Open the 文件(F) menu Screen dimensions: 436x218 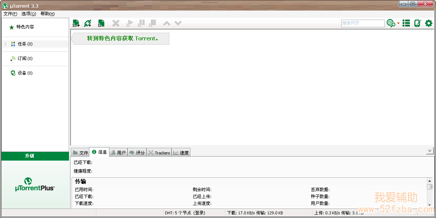click(x=10, y=14)
